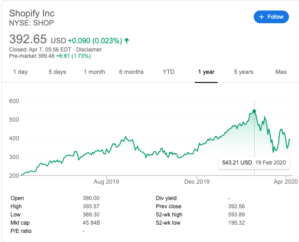The height and width of the screenshot is (242, 299).
Task: Click the Aug 2019 axis label
Action: coord(106,182)
